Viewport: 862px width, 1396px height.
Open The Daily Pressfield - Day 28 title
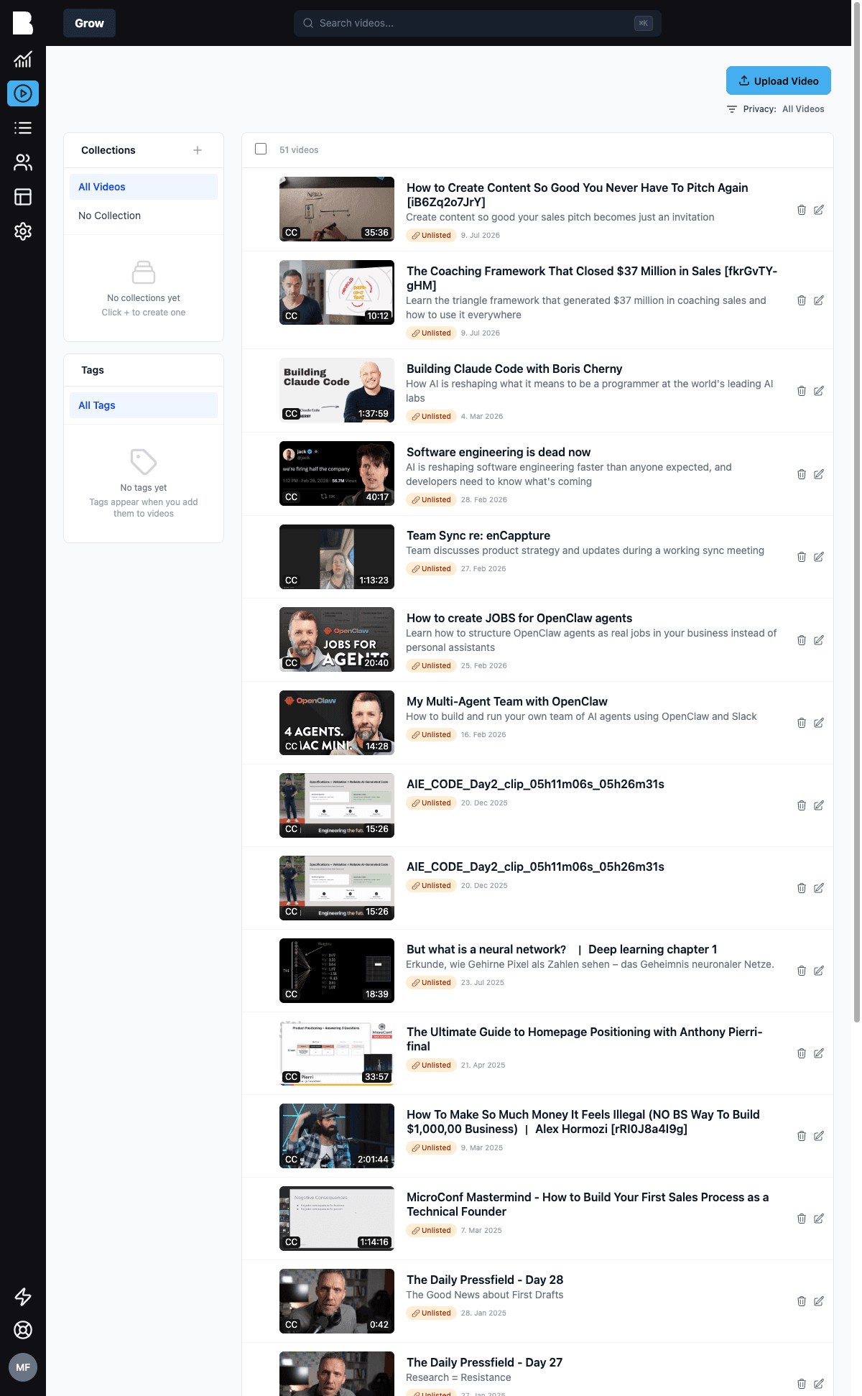485,1280
